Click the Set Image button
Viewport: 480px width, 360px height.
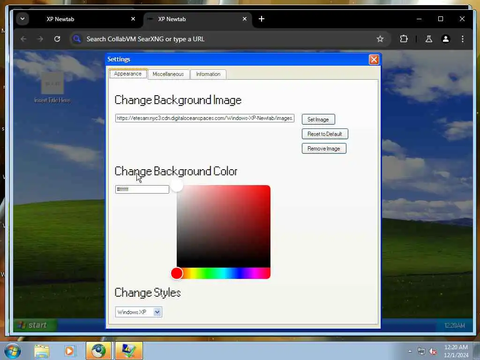click(318, 120)
